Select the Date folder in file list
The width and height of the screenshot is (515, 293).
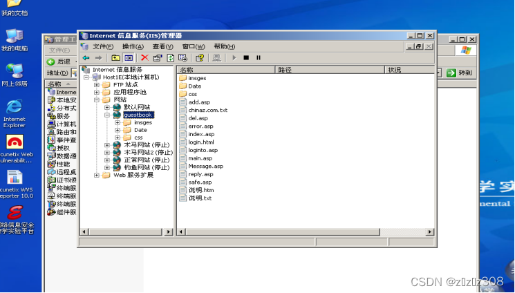pos(194,86)
